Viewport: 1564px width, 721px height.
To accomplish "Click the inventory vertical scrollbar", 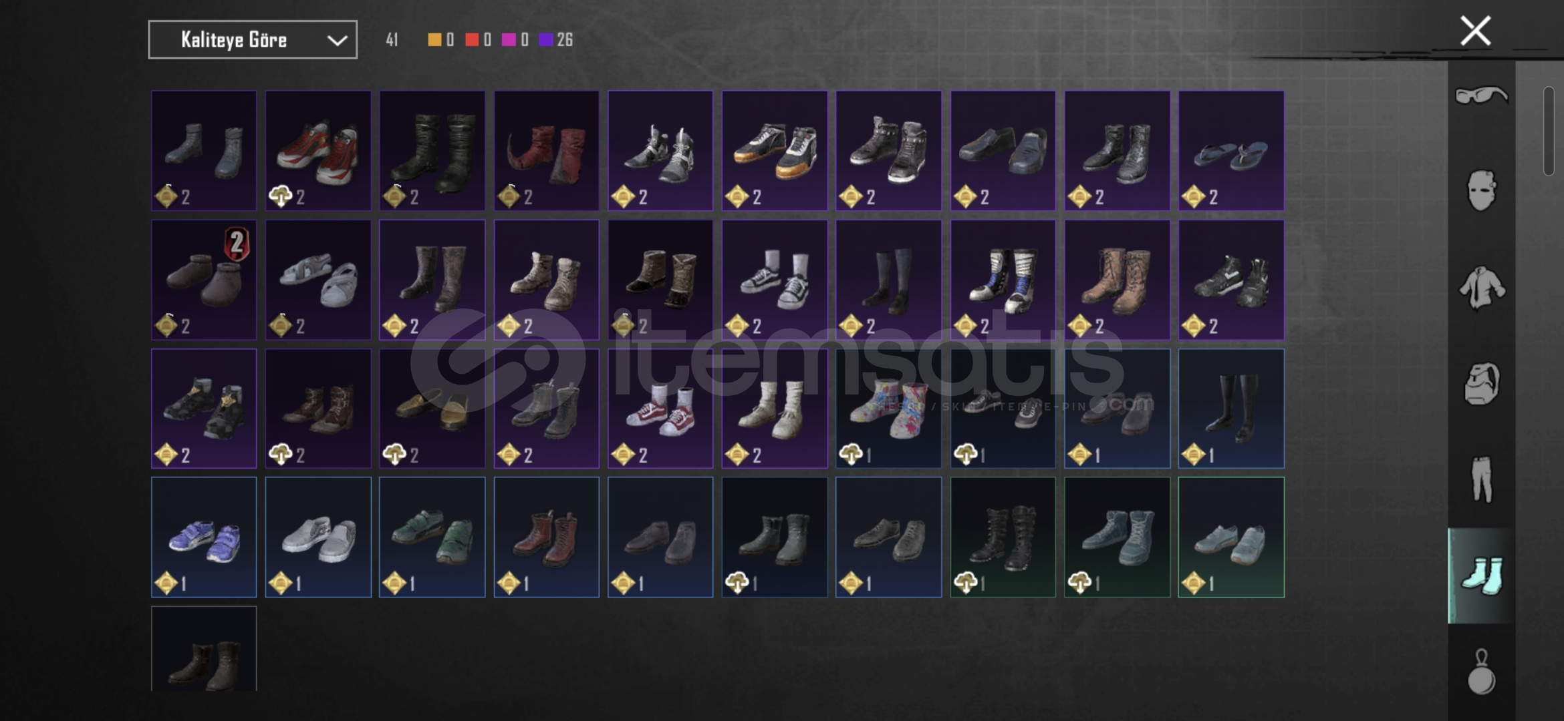I will 1549,132.
